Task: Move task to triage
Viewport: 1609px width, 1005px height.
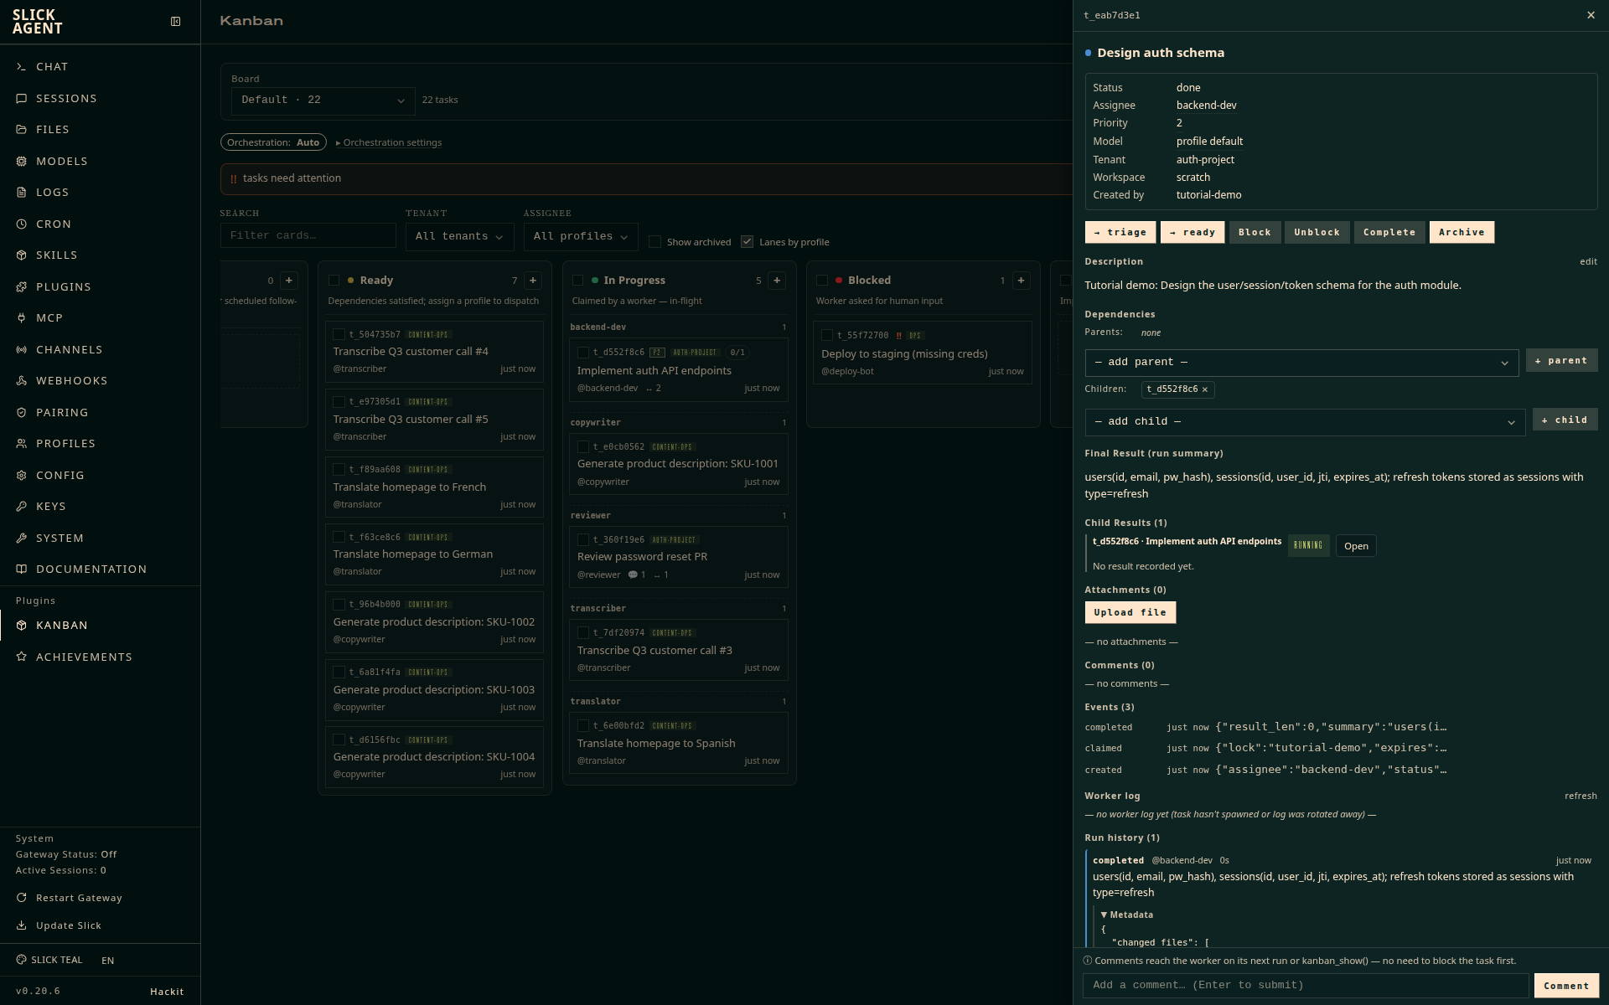Action: point(1120,233)
